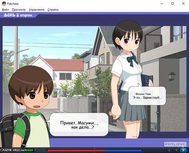The image size is (189, 153).
Task: Open the Файл menu
Action: point(5,10)
